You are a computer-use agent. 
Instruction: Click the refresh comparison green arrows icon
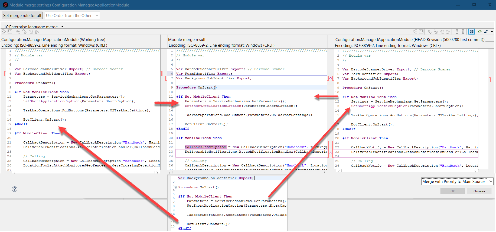pos(479,32)
